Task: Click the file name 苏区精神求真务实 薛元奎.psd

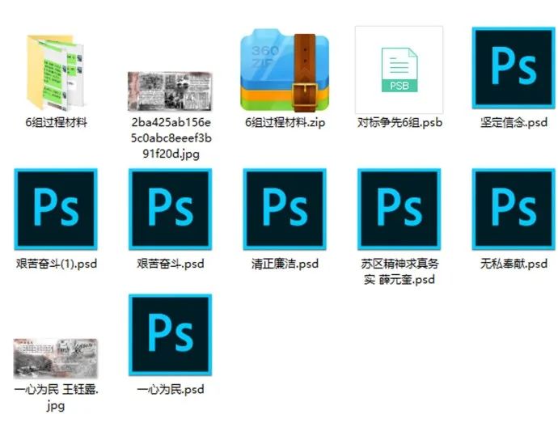Action: [399, 272]
